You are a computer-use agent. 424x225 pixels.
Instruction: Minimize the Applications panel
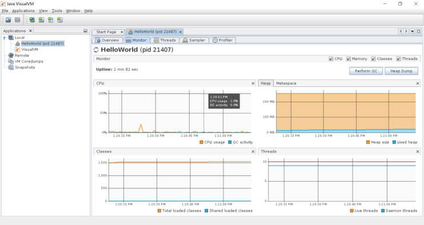[86, 31]
